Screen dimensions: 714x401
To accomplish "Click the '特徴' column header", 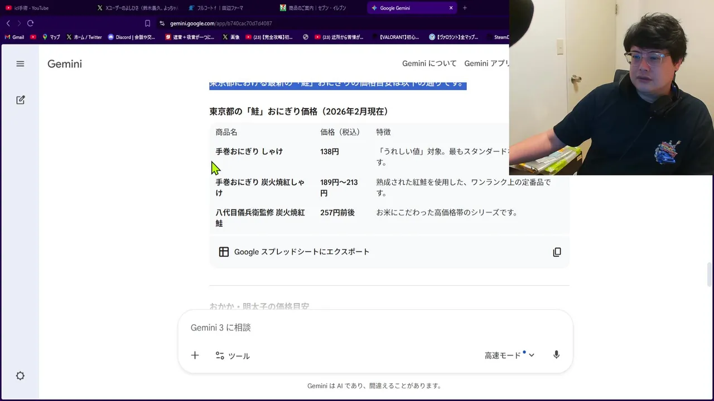I will coord(383,132).
